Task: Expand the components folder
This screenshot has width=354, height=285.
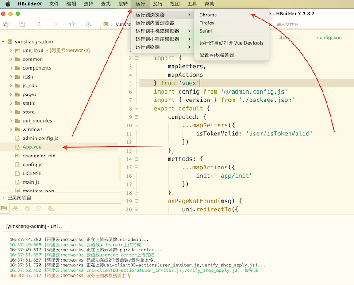Action: tap(11, 68)
